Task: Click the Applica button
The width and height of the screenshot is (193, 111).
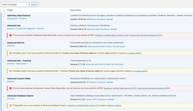Action: [34, 4]
